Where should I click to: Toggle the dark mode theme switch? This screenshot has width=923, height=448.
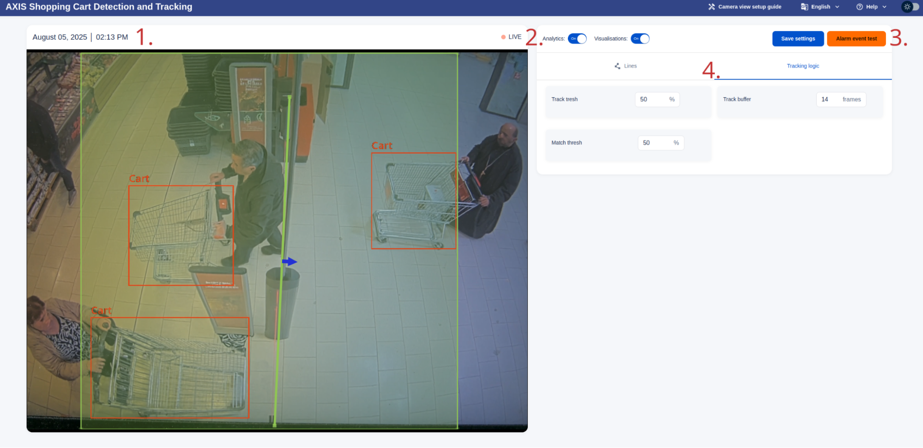point(911,7)
